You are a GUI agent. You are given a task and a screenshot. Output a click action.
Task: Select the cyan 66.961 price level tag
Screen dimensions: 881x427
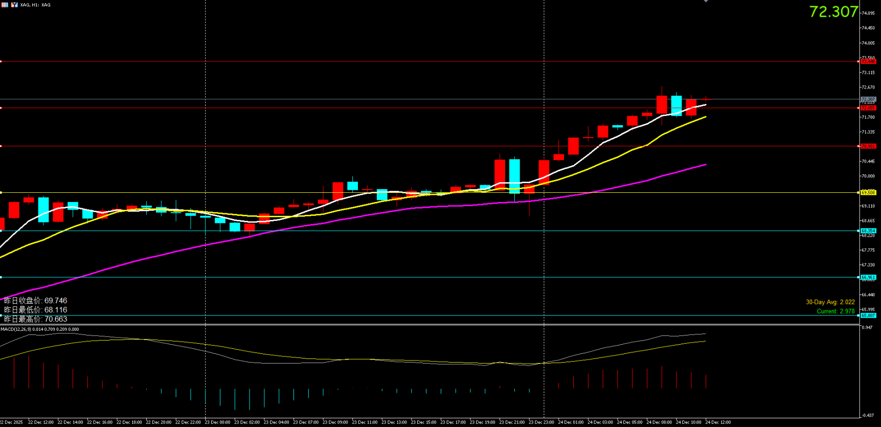(868, 277)
